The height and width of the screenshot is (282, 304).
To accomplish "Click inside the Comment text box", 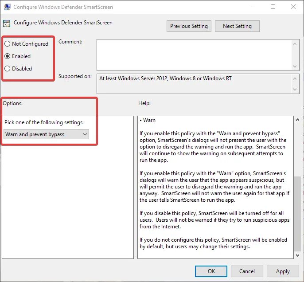I will click(x=195, y=55).
